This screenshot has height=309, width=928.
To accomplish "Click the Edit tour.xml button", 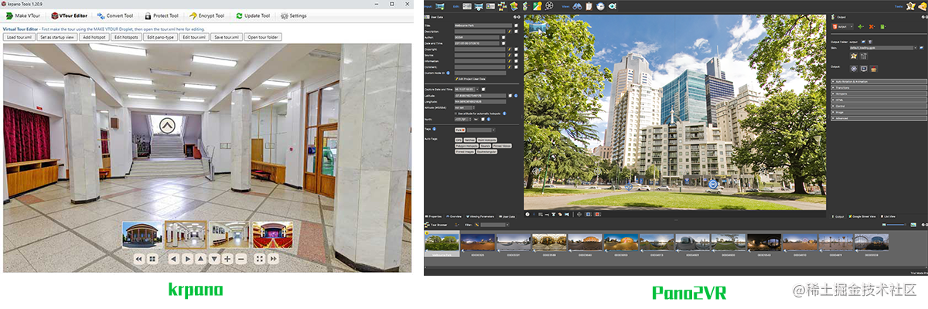I will tap(194, 37).
